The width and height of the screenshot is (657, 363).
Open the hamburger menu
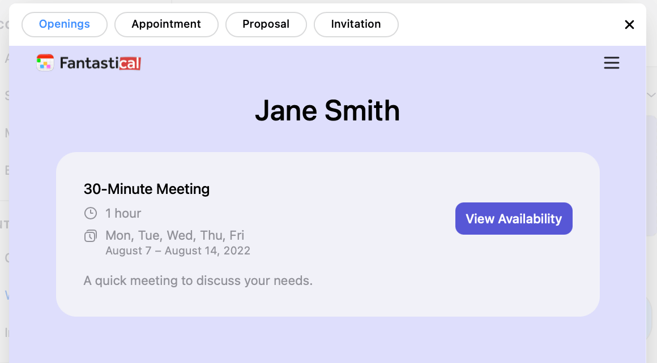click(611, 63)
